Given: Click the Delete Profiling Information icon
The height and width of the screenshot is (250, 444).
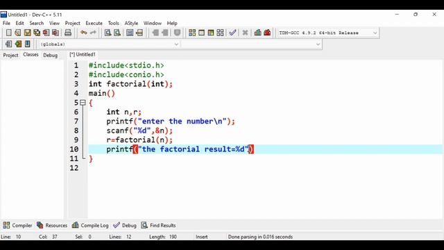Looking at the screenshot, I should pos(267,33).
